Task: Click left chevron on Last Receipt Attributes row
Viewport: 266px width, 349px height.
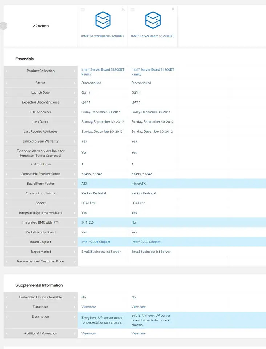Action: point(7,132)
